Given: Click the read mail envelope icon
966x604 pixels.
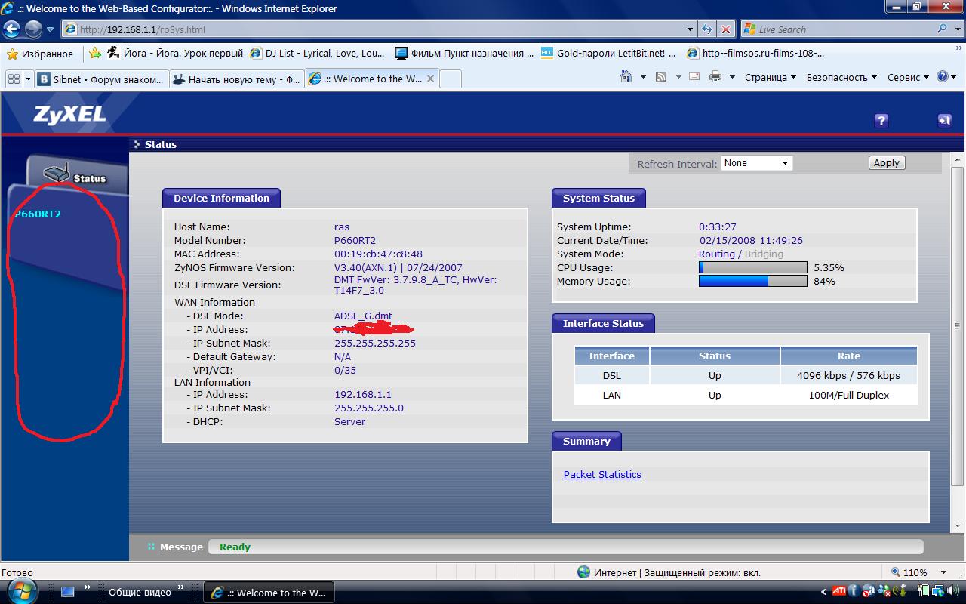Looking at the screenshot, I should (x=694, y=77).
